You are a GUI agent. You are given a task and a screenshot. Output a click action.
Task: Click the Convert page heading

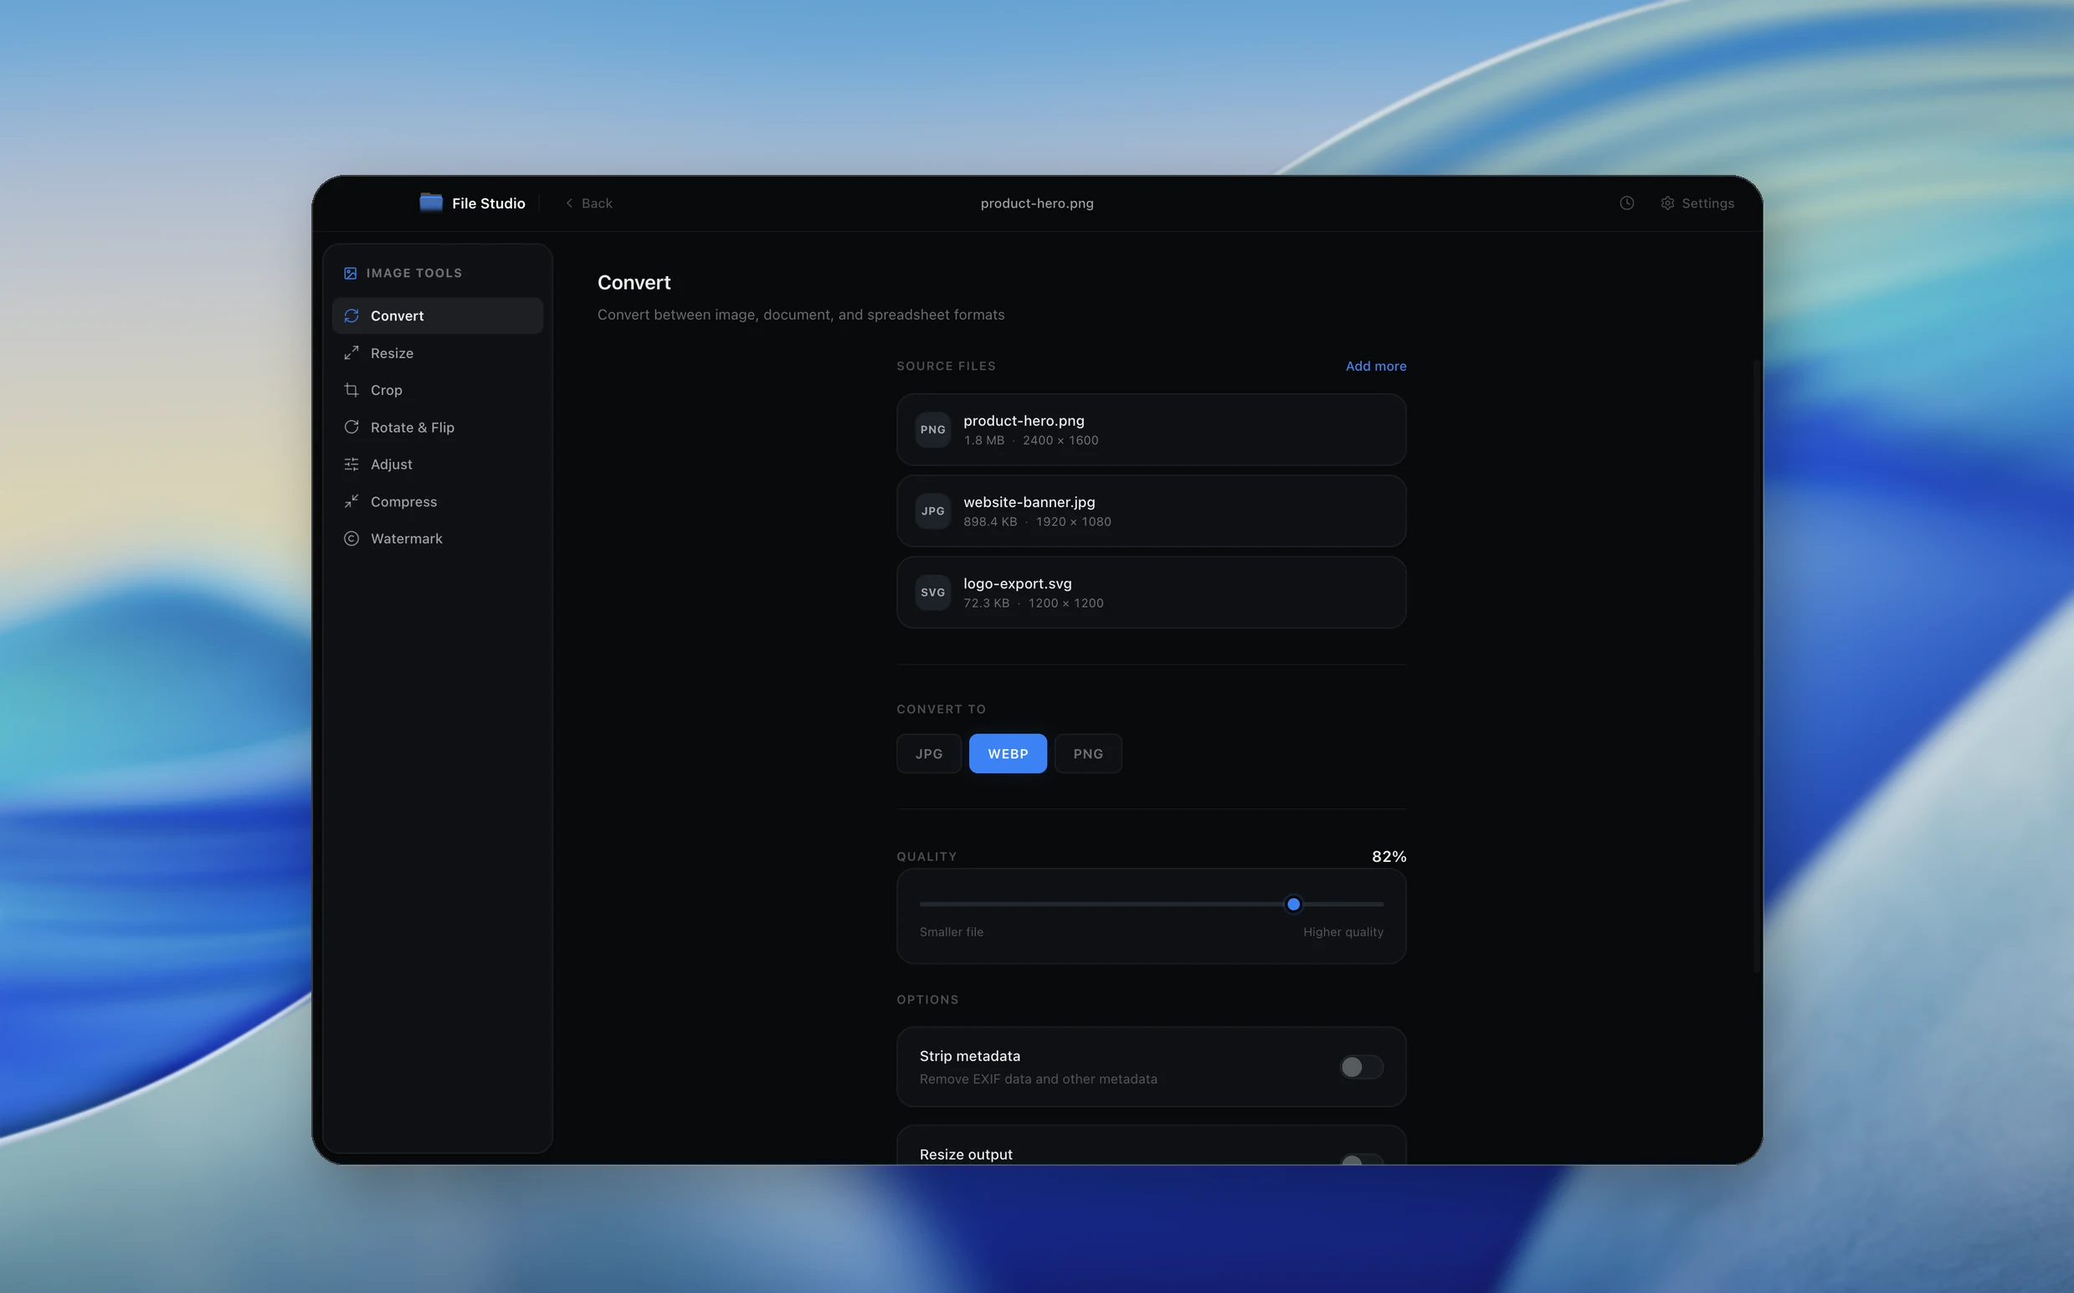click(634, 282)
